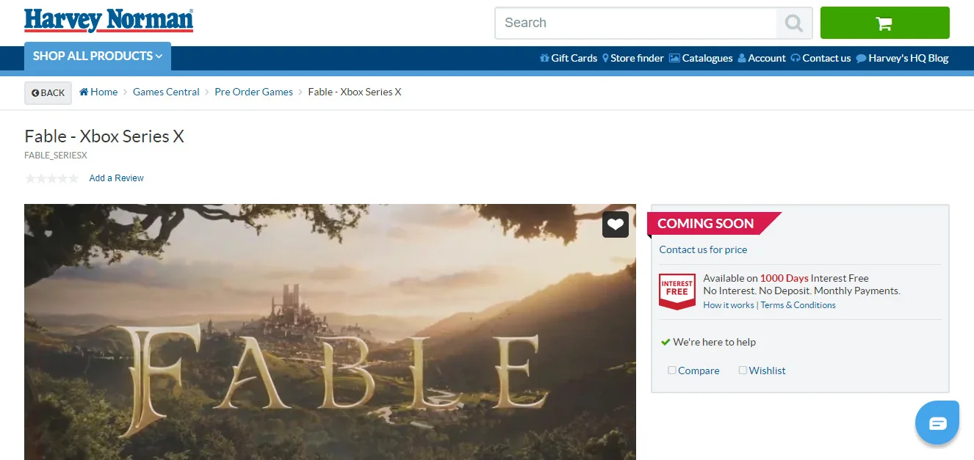
Task: Click the heart favourite icon on image
Action: point(616,224)
